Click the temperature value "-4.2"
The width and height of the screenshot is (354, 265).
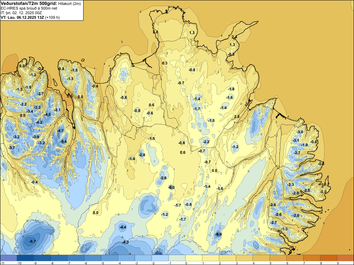[39, 122]
